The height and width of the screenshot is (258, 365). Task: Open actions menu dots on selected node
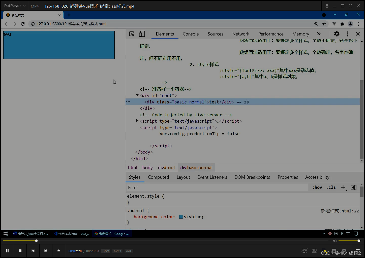coord(128,102)
